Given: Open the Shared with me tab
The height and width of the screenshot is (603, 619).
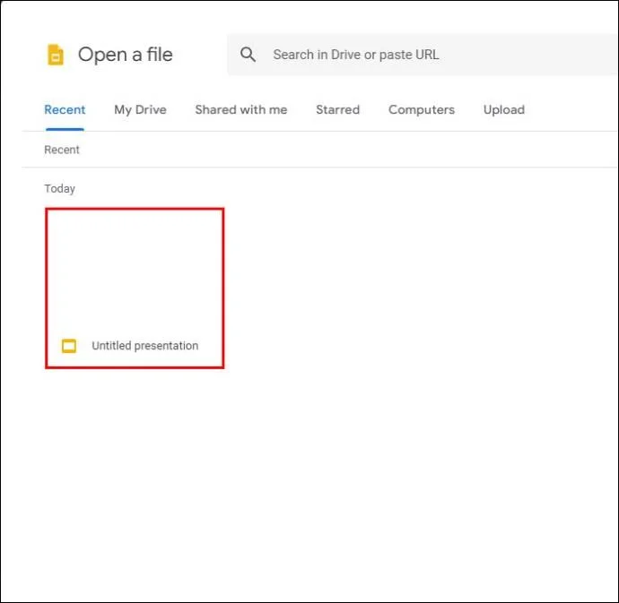Looking at the screenshot, I should point(241,109).
